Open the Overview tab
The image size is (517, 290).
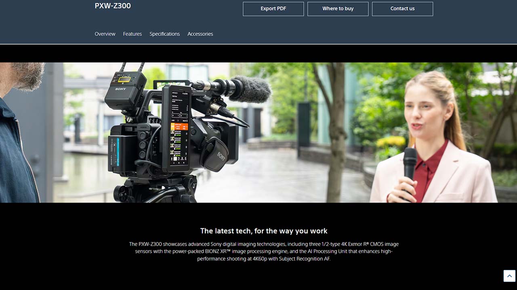pyautogui.click(x=105, y=34)
